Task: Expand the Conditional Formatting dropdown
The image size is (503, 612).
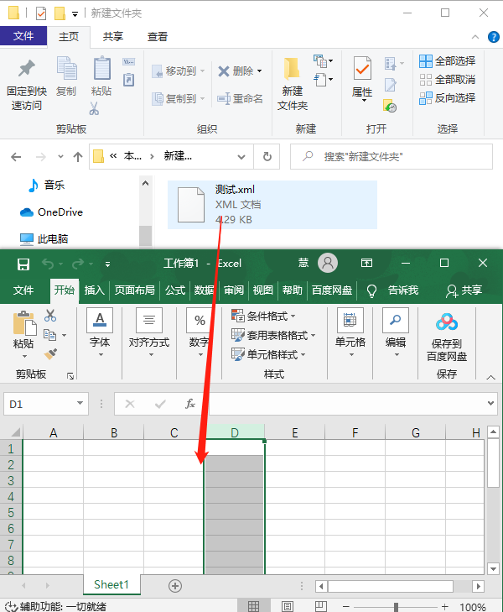Action: tap(272, 316)
